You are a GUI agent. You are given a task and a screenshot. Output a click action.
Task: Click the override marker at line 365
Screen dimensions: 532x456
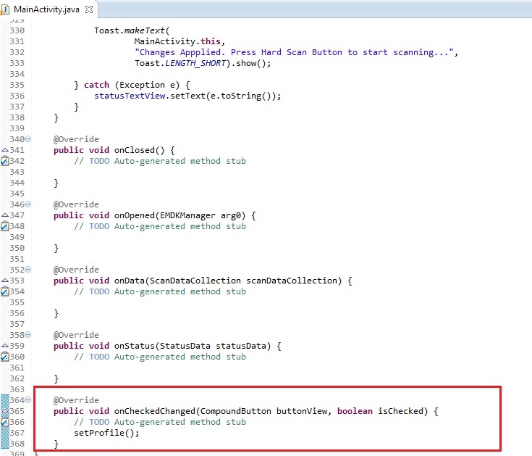pyautogui.click(x=4, y=411)
